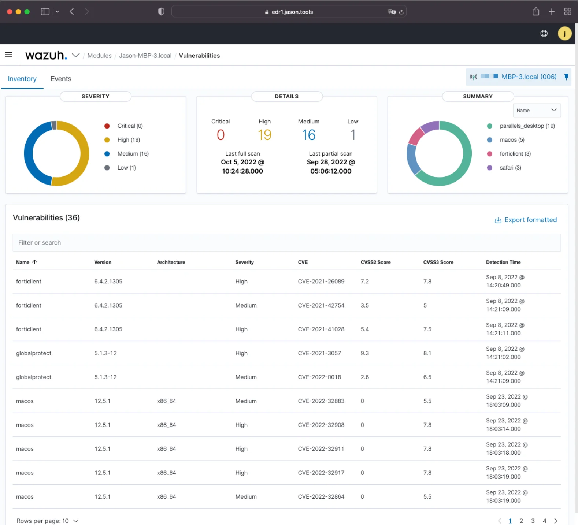Unpin the agent with the pin icon
This screenshot has width=578, height=525.
[566, 77]
